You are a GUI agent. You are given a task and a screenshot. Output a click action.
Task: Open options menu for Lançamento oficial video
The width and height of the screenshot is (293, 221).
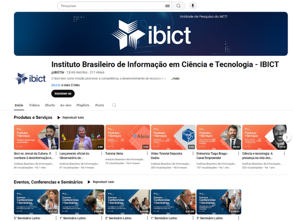[102, 153]
